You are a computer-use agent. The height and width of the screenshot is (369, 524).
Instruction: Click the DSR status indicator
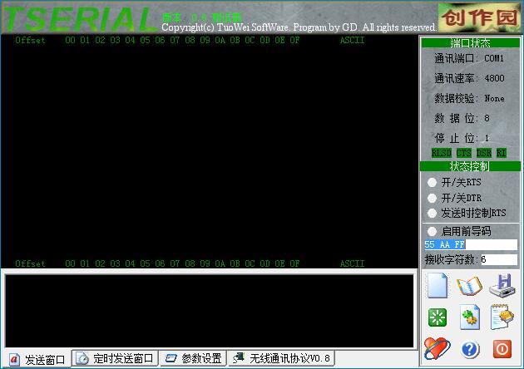coord(484,153)
